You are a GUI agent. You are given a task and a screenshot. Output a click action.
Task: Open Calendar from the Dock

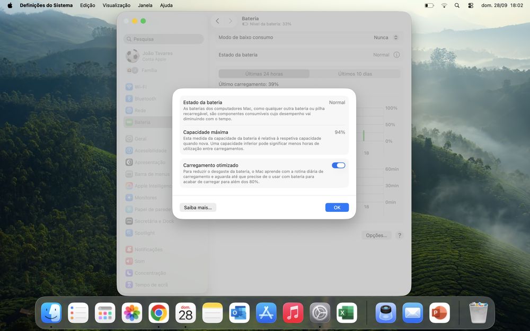(185, 313)
